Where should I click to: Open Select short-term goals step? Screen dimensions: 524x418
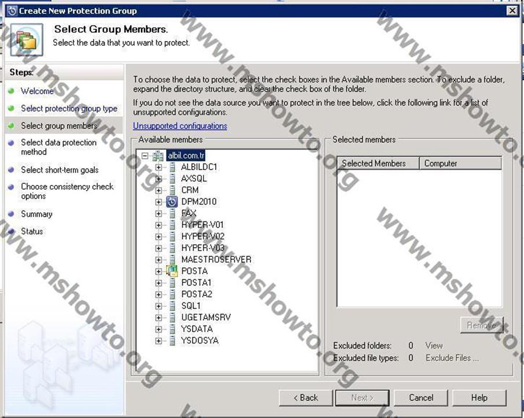[x=60, y=170]
